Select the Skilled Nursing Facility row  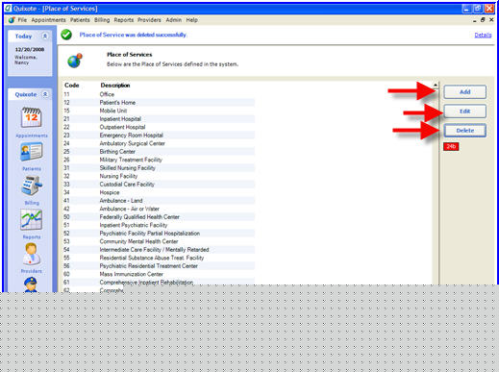(159, 168)
